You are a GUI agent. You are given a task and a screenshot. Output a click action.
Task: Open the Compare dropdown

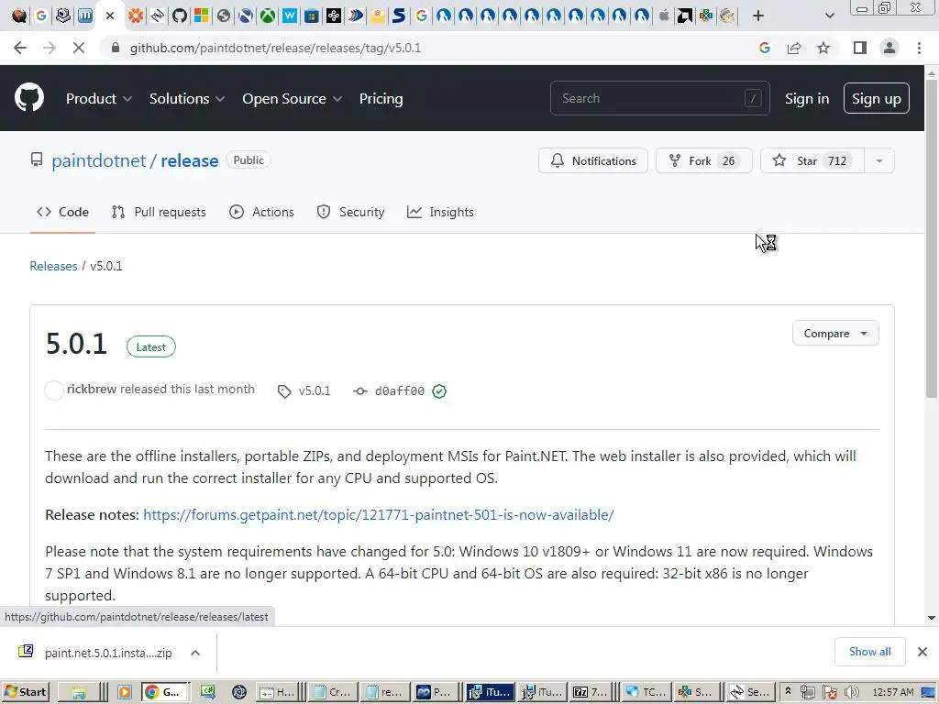click(x=835, y=334)
